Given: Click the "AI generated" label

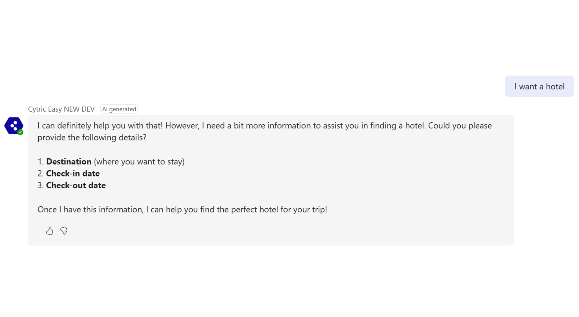Looking at the screenshot, I should (119, 109).
